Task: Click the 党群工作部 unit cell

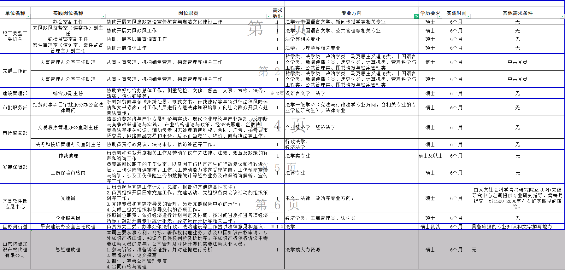Action: (15, 71)
